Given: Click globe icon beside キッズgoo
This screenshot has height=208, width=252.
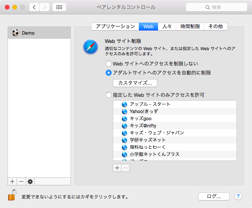Looking at the screenshot, I should [124, 119].
